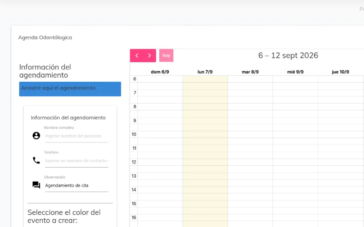
Task: Click the 16 hour label in time axis
Action: pyautogui.click(x=134, y=217)
